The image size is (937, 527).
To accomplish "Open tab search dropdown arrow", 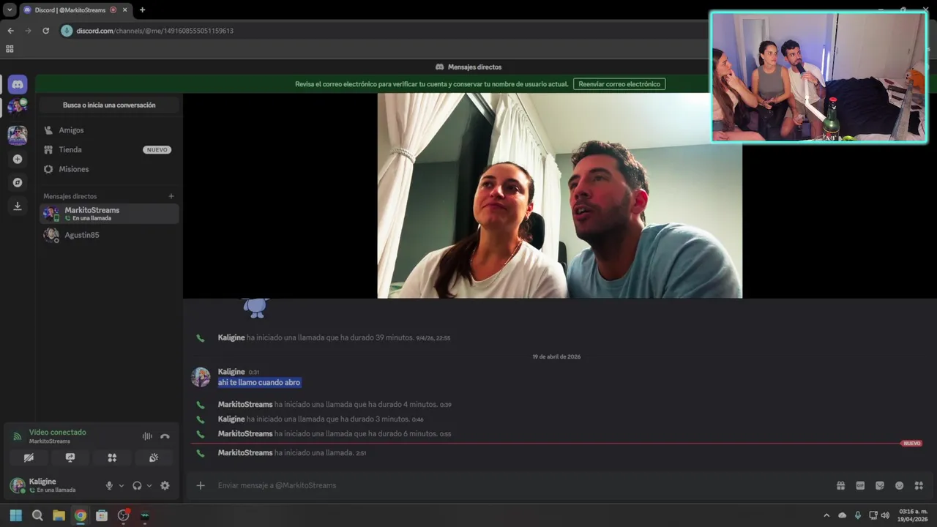I will pos(10,10).
